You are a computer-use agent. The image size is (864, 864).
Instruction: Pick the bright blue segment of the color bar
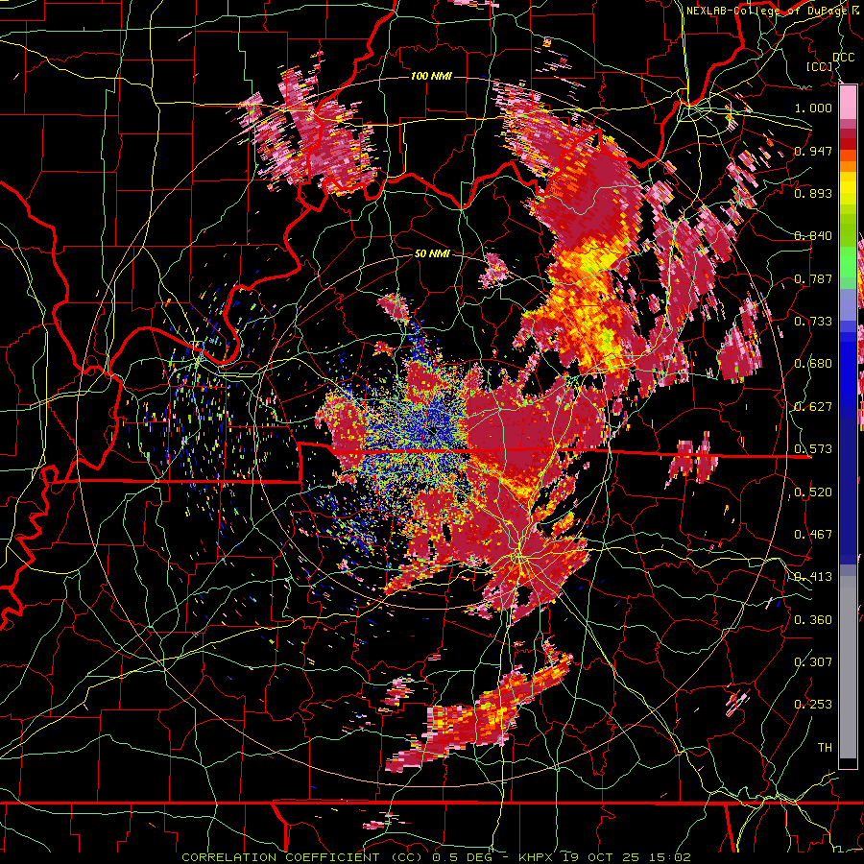[x=848, y=367]
